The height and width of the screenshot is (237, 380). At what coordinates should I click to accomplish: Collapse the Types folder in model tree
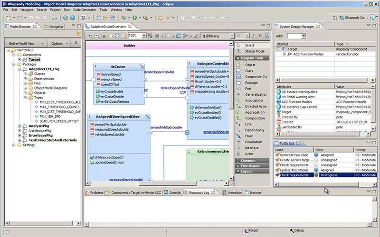25,98
